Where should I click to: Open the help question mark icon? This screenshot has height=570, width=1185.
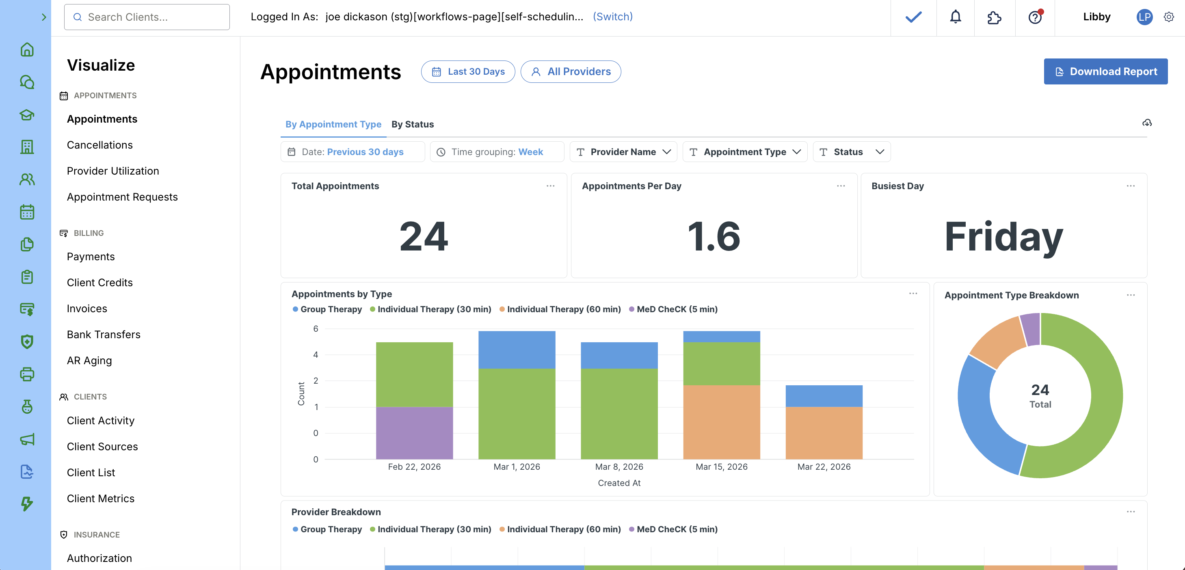coord(1035,17)
